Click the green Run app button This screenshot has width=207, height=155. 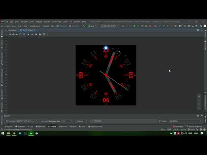pos(135,26)
